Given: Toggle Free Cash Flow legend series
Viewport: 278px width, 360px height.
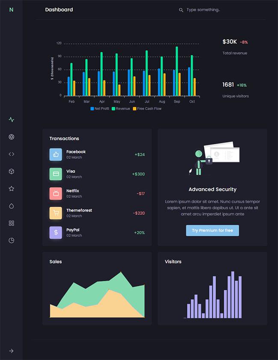Looking at the screenshot, I should 147,109.
